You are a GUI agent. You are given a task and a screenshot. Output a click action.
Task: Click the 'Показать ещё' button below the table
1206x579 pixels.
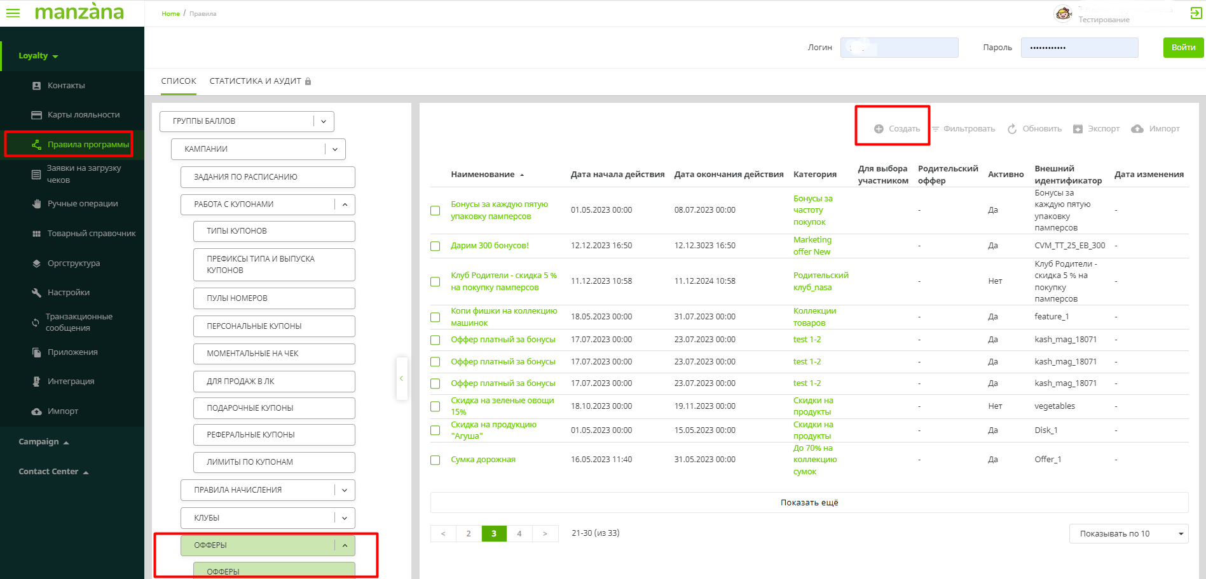[809, 503]
